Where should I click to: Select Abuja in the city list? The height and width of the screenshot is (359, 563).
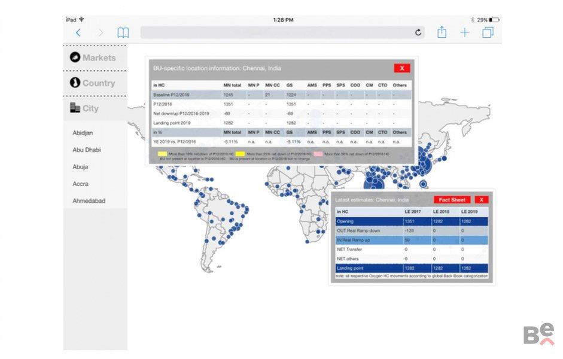[x=81, y=167]
